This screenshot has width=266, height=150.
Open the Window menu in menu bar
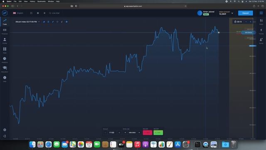(51, 1)
